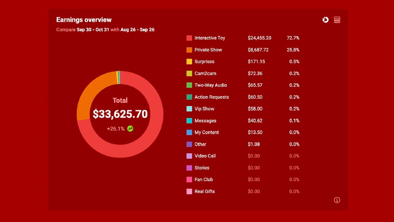Select the Sep 30 - Oct 31 date range
The height and width of the screenshot is (222, 394).
tap(93, 30)
